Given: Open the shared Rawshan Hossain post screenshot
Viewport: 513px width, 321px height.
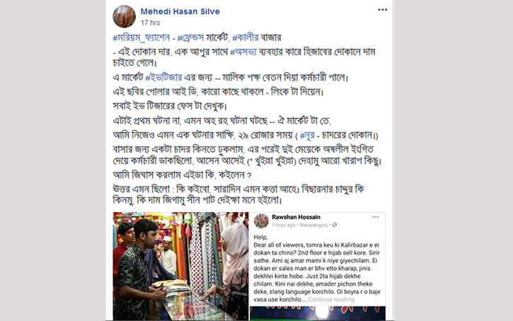Looking at the screenshot, I should [318, 259].
